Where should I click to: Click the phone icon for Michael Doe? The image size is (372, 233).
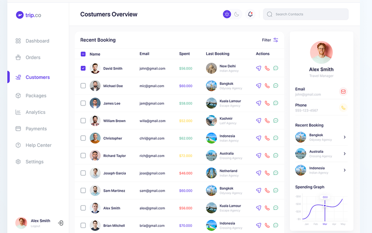click(267, 86)
